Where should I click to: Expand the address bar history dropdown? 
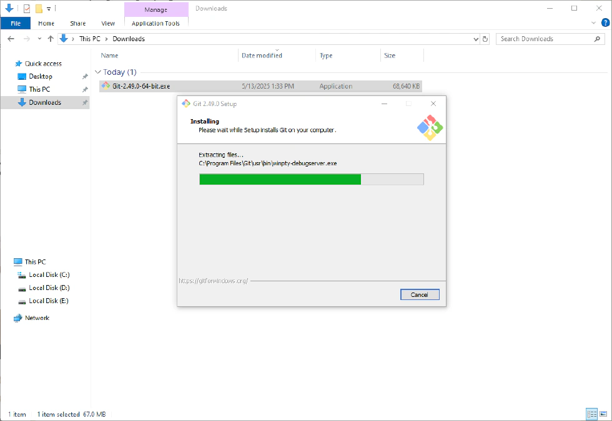tap(476, 39)
